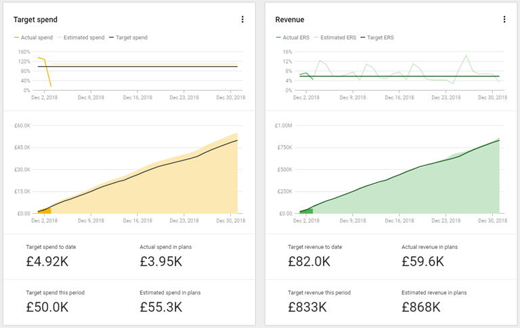Click the £1.00M axis label on revenue chart
520x328 pixels.
(x=284, y=126)
